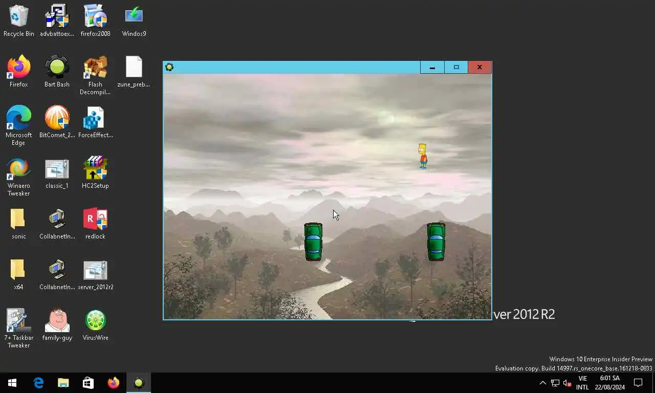Screen dimensions: 655x393
Task: Select the Windos9 desktop icon
Action: [134, 20]
